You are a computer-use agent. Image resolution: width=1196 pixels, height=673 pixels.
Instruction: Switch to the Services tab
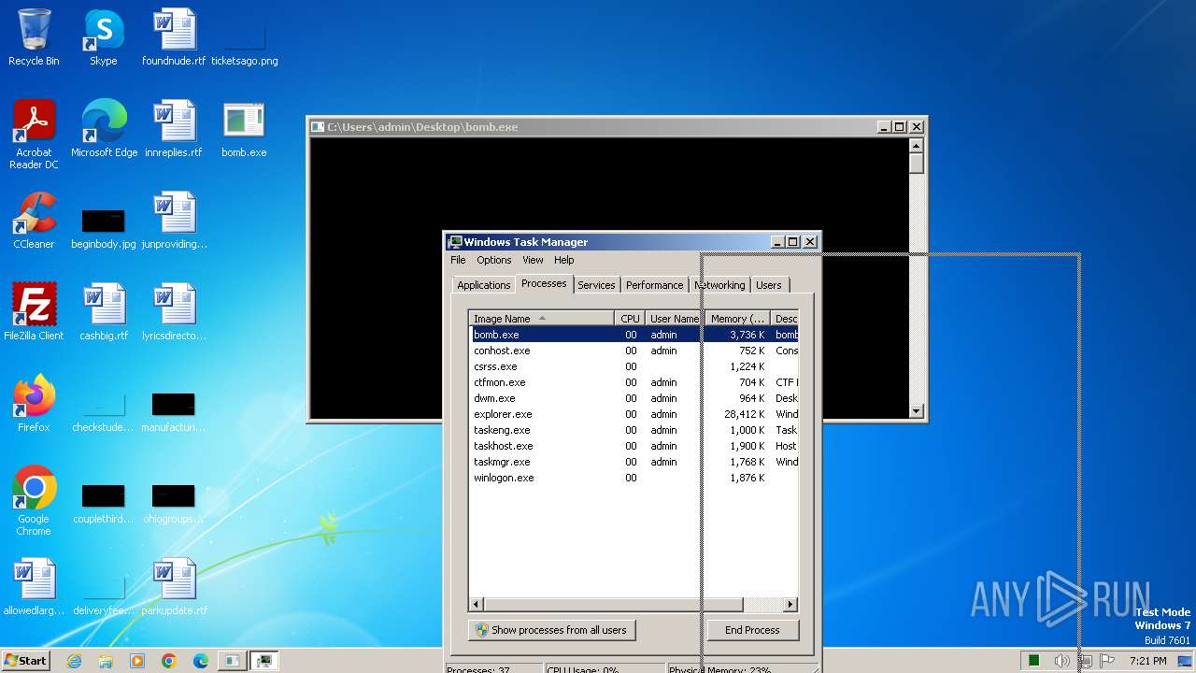click(596, 285)
